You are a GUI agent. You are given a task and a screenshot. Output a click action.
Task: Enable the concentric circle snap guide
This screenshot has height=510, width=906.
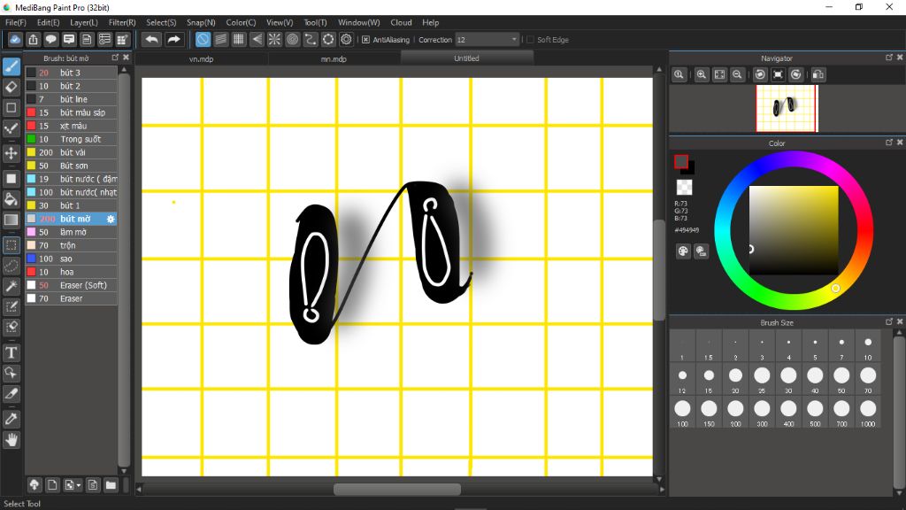point(292,39)
